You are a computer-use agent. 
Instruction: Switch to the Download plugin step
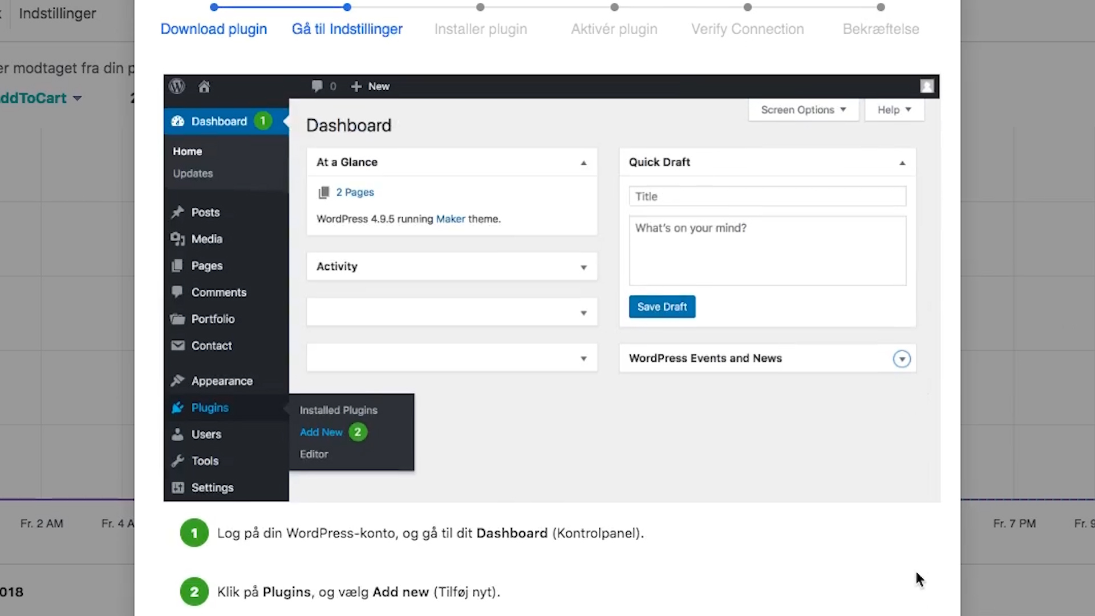tap(214, 29)
